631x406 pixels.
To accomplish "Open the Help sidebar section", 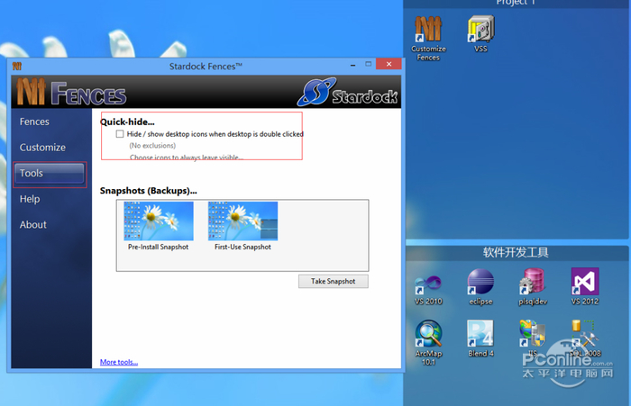I will (x=30, y=199).
